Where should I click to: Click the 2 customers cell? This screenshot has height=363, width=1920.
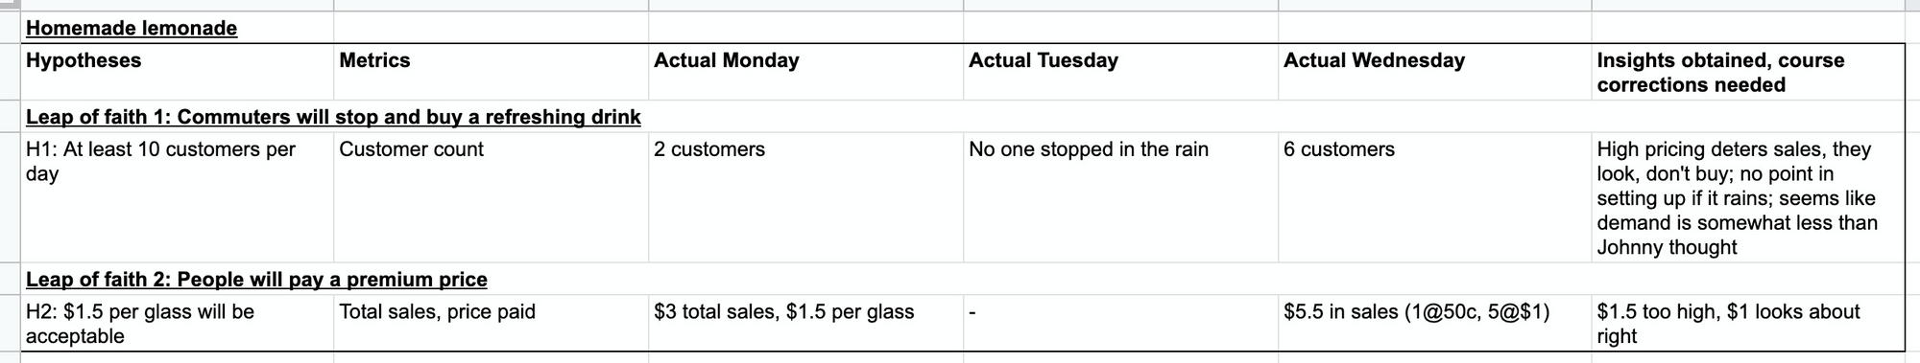[805, 197]
